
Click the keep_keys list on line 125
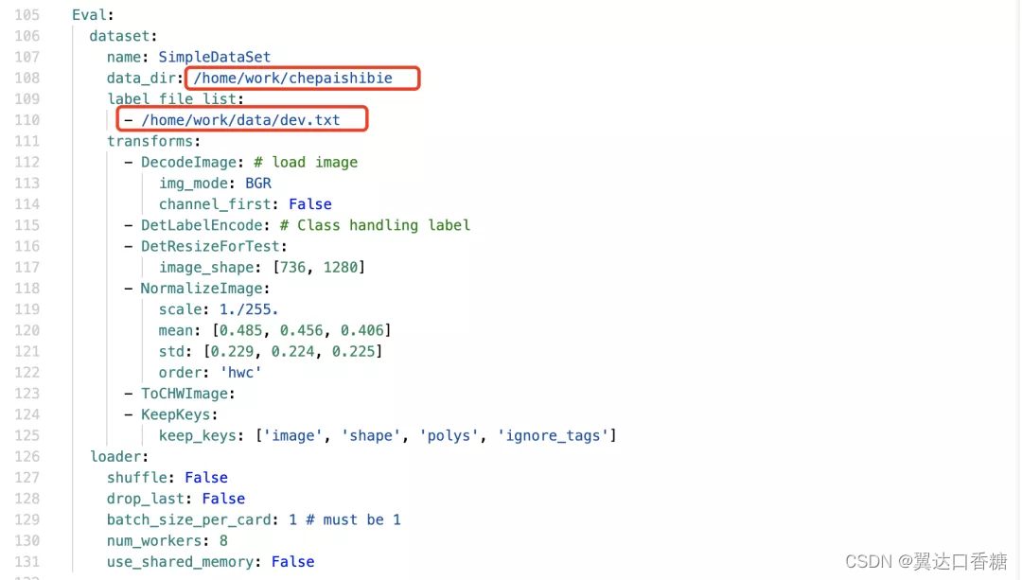(x=435, y=436)
